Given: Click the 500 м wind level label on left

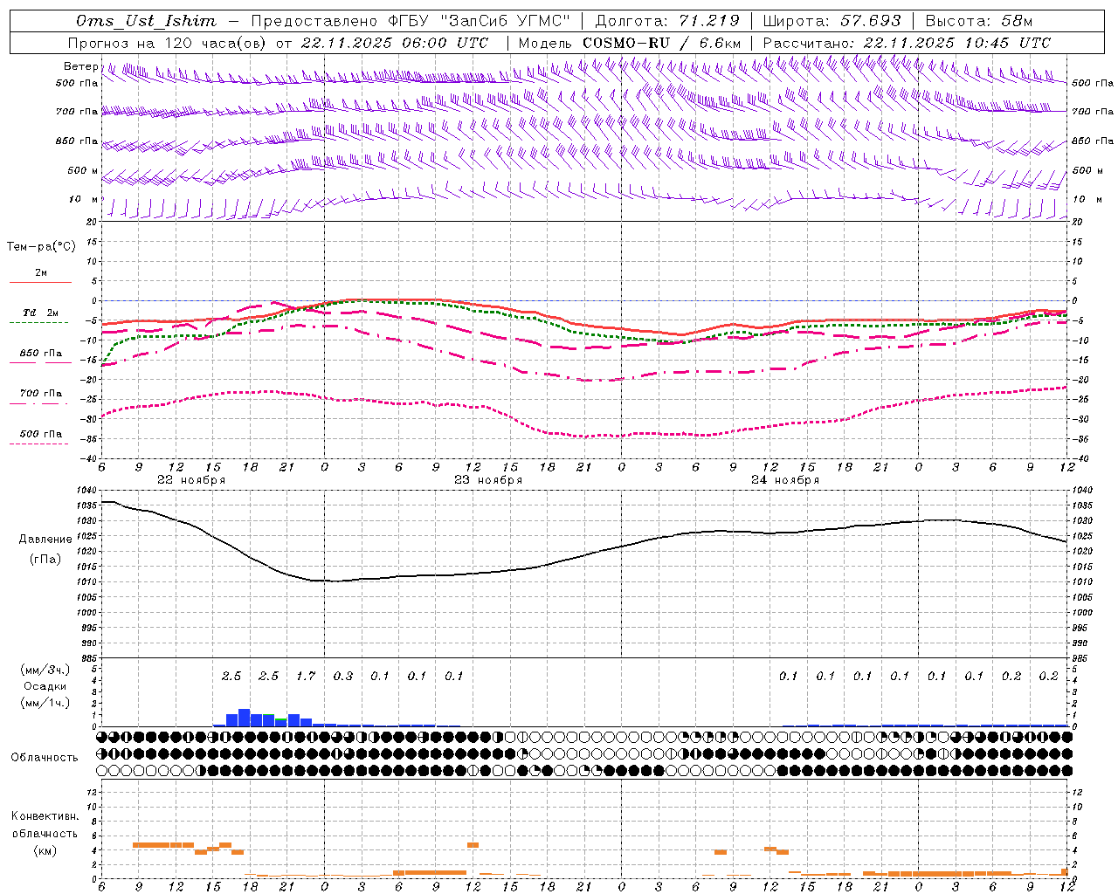Looking at the screenshot, I should click(x=83, y=170).
